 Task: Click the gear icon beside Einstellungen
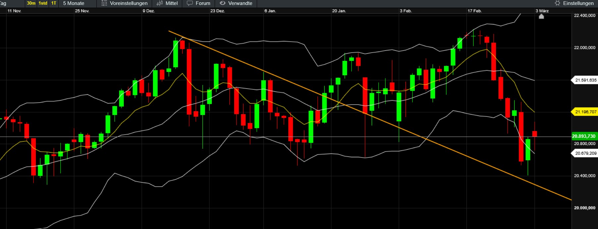(x=558, y=3)
